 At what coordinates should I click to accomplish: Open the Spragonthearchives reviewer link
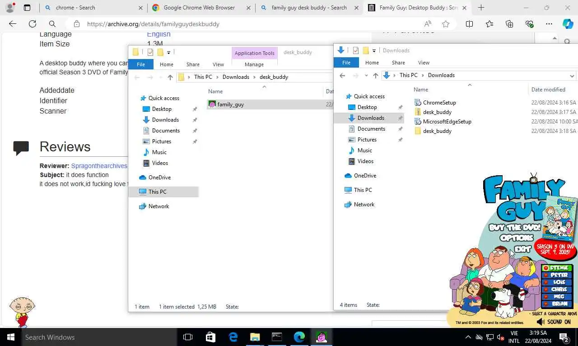point(99,166)
